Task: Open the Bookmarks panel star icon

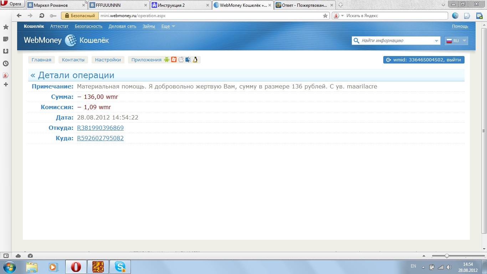Action: [6, 27]
